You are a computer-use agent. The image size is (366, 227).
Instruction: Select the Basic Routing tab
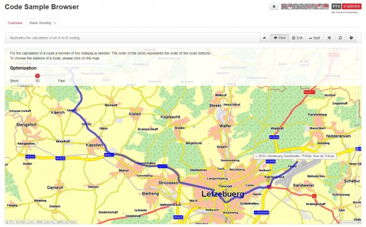(x=40, y=23)
